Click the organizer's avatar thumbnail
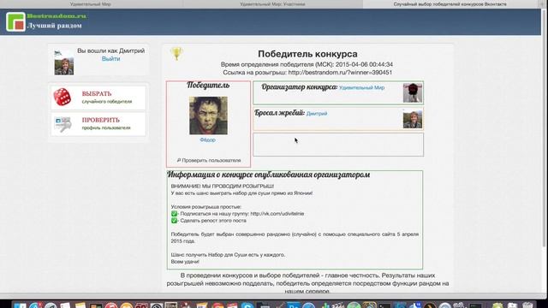This screenshot has height=308, width=548. [413, 93]
